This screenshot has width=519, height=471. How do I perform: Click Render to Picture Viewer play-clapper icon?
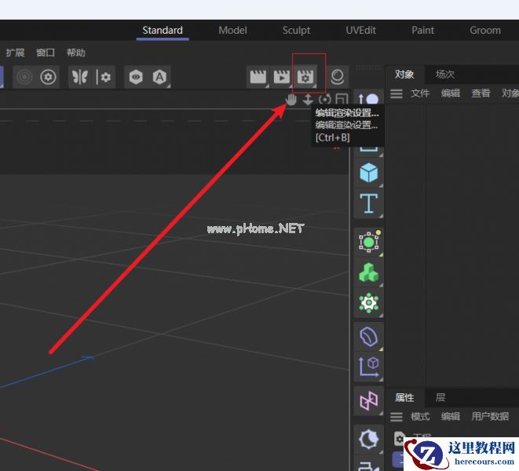pos(281,78)
